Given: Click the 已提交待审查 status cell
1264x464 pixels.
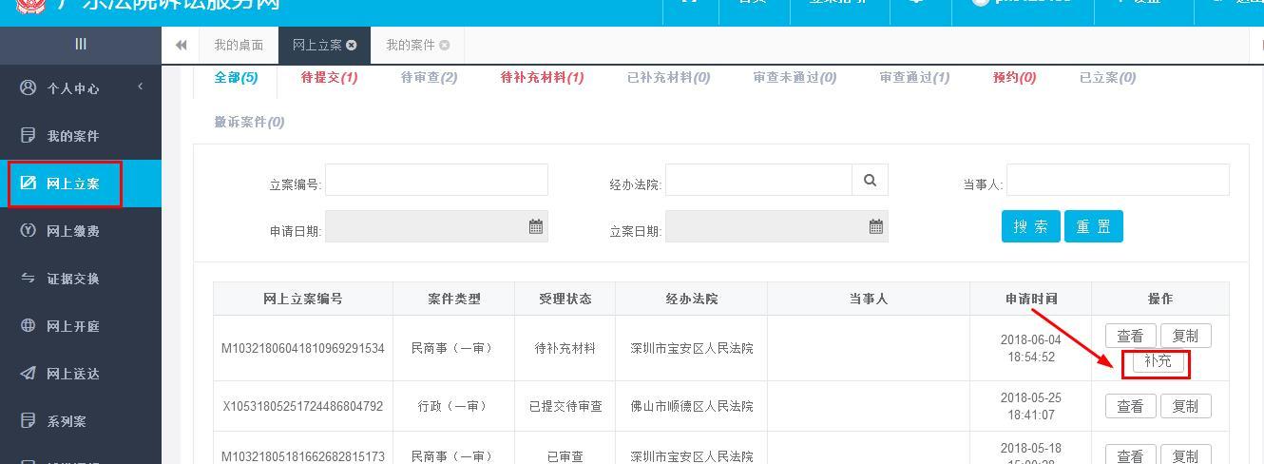Looking at the screenshot, I should [565, 406].
